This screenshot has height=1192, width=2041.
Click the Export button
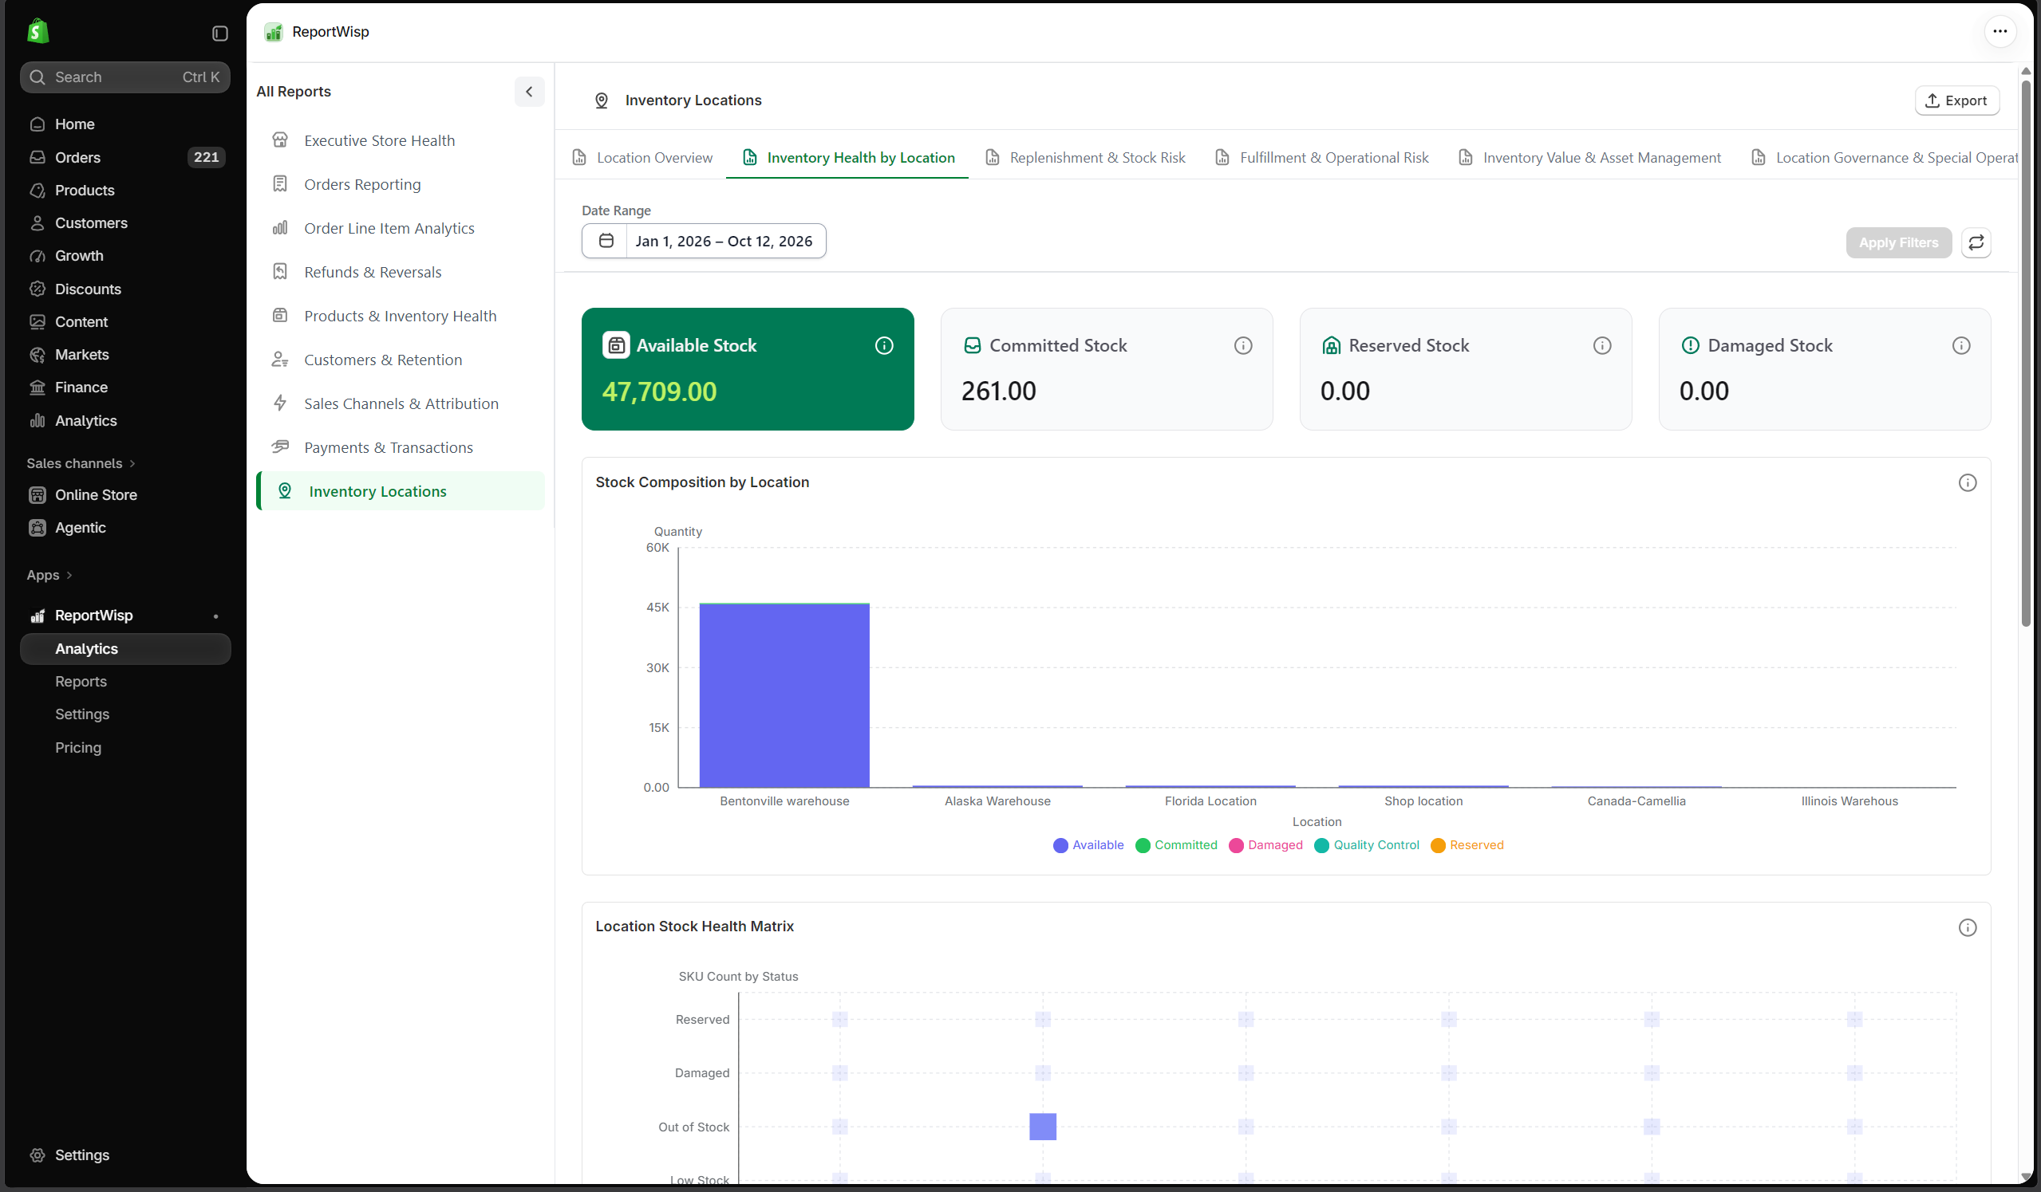1956,100
